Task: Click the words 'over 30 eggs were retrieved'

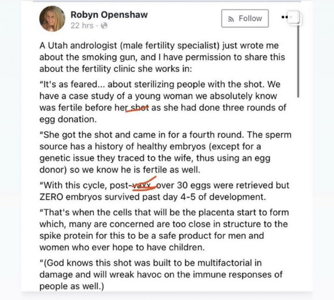Action: pos(215,185)
